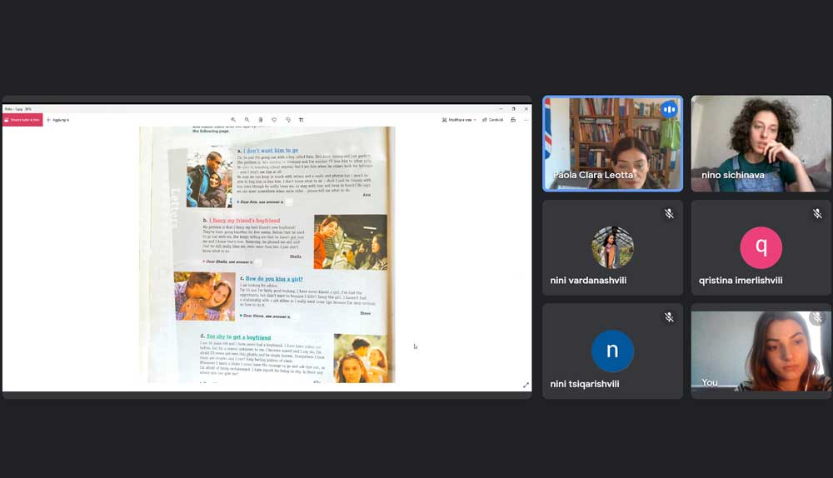The height and width of the screenshot is (478, 833).
Task: Click muted mic on nini vardanashvili tile
Action: [x=668, y=214]
